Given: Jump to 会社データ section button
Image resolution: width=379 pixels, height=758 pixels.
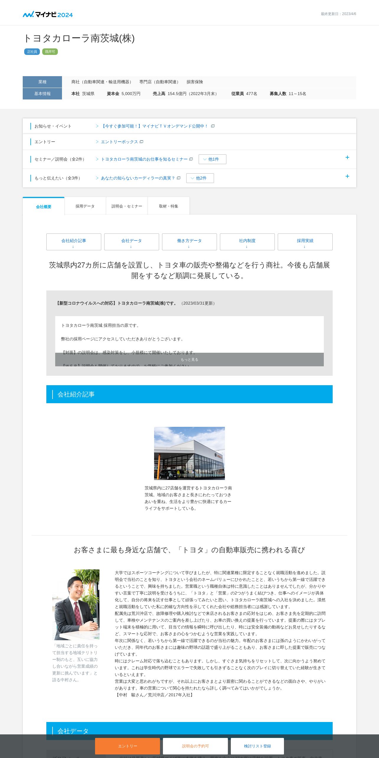Looking at the screenshot, I should click(132, 242).
